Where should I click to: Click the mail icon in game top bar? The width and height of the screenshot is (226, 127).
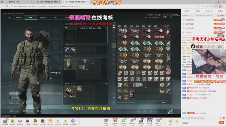pyautogui.click(x=164, y=17)
